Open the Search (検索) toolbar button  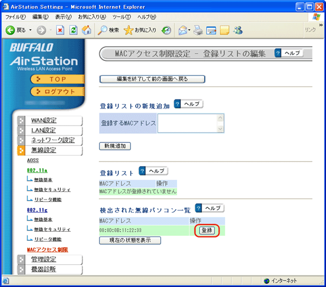[x=108, y=30]
